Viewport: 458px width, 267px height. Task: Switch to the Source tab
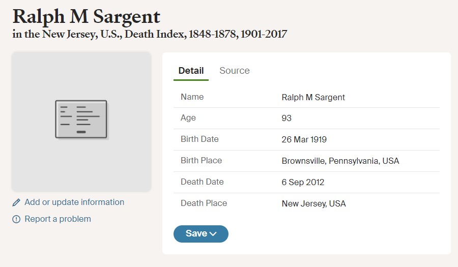[235, 71]
